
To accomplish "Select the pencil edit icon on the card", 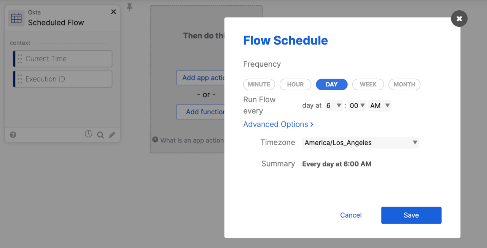I will coord(112,134).
